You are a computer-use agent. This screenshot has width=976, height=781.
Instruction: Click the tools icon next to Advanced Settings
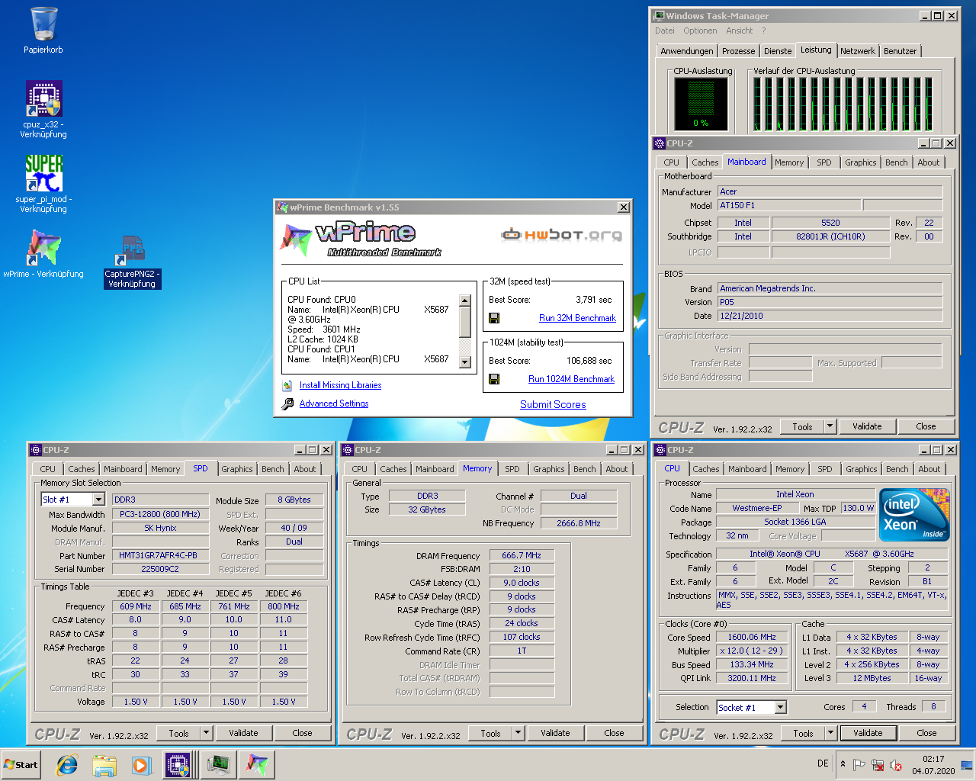287,404
